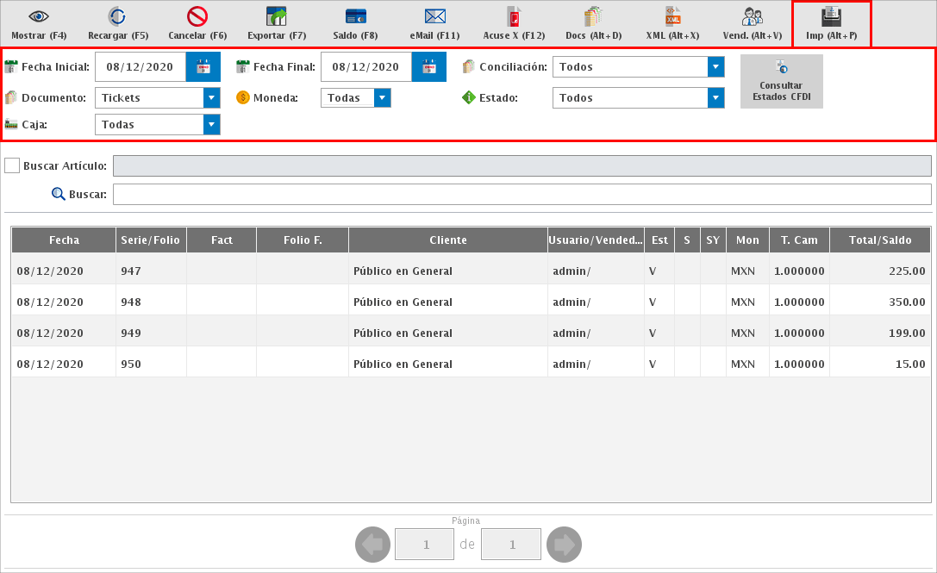This screenshot has height=573, width=937.
Task: Expand the Conciliación dropdown
Action: click(715, 67)
